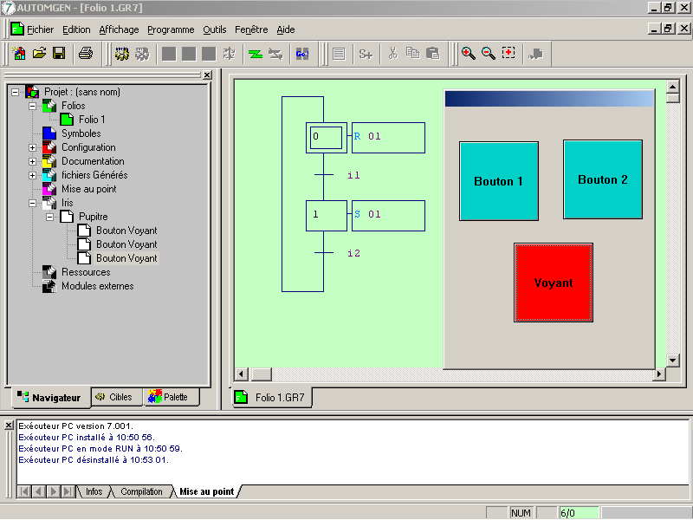Click the green Z toolbar icon
693x520 pixels.
coord(256,54)
